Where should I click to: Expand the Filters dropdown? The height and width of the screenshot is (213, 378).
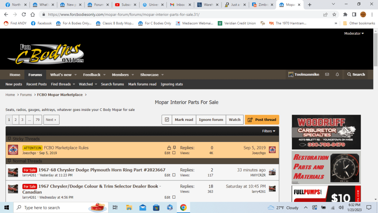tap(268, 131)
